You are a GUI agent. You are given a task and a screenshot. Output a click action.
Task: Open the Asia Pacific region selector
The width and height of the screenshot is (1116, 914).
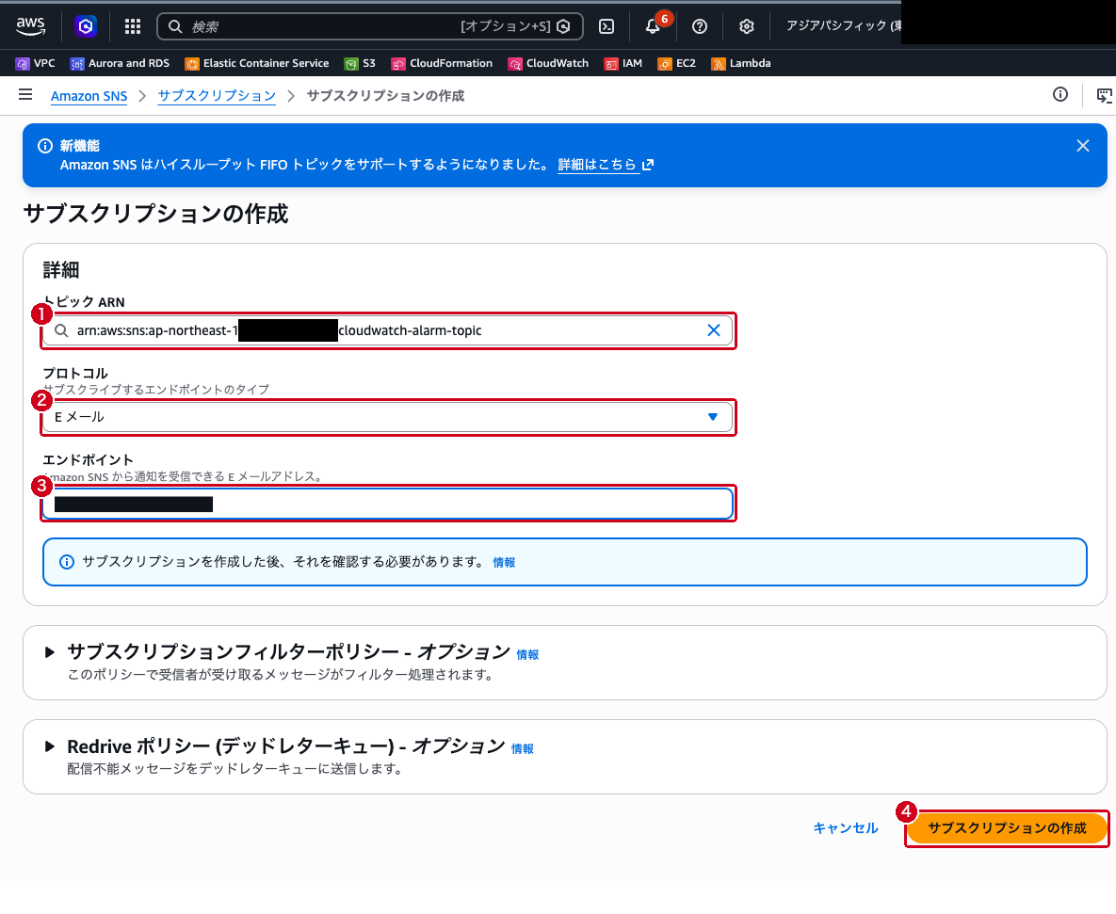coord(844,25)
